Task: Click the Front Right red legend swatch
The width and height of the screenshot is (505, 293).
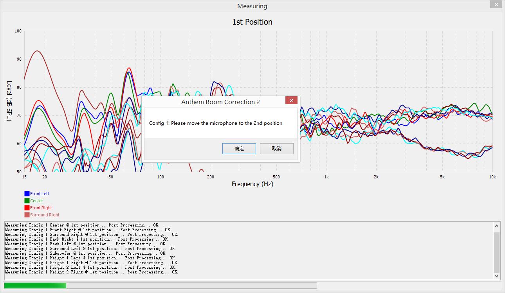Action: 27,208
